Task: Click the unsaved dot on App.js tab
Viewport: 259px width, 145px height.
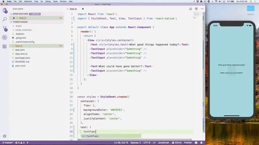Action: click(83, 9)
